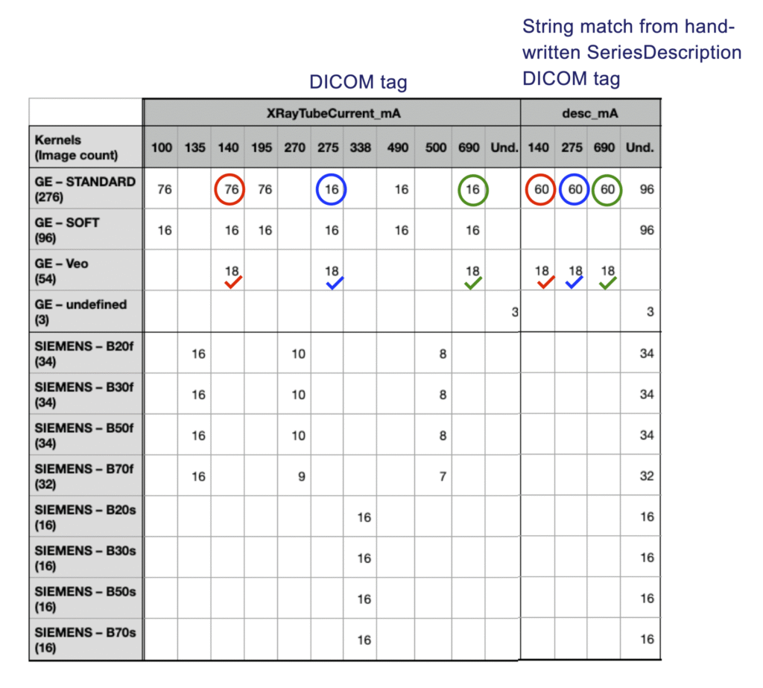Select the XRayTubeCurrent_mA header
The width and height of the screenshot is (763, 688).
point(332,112)
